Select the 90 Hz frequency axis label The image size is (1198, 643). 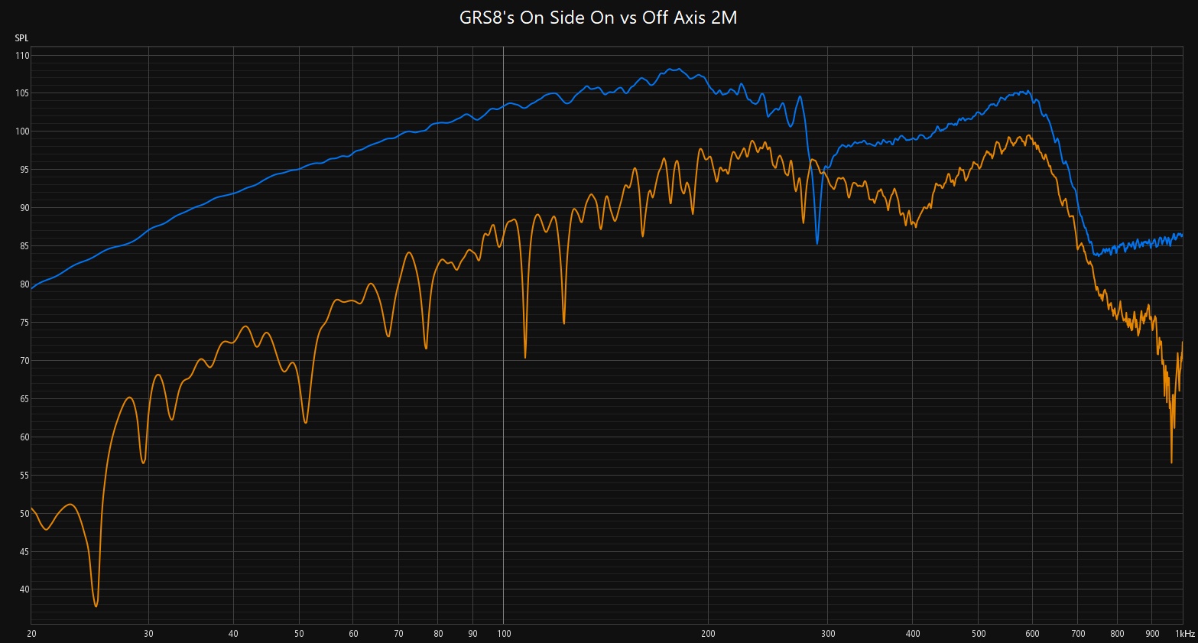pyautogui.click(x=472, y=634)
